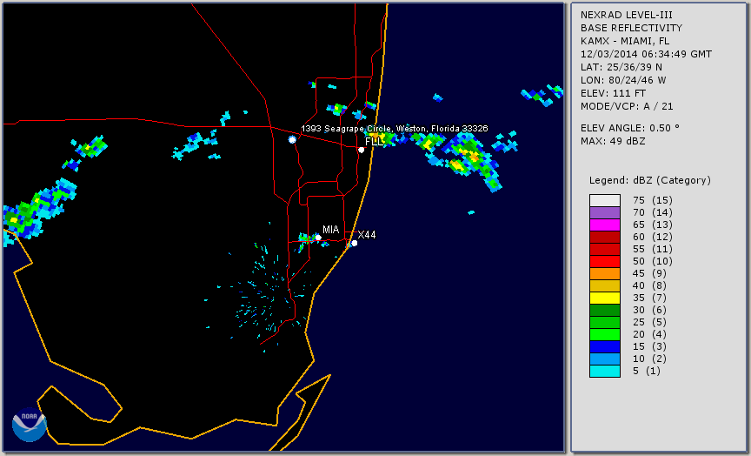The image size is (751, 456).
Task: Select the 60 dBZ dark red swatch
Action: pyautogui.click(x=604, y=237)
